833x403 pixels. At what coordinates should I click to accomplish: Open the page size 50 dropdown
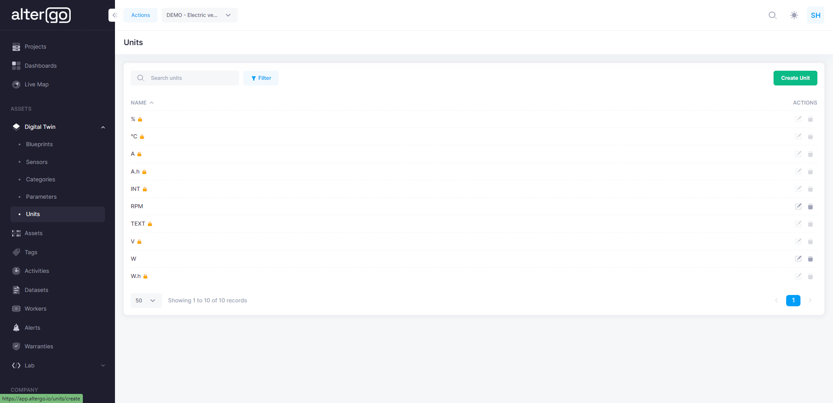[146, 300]
